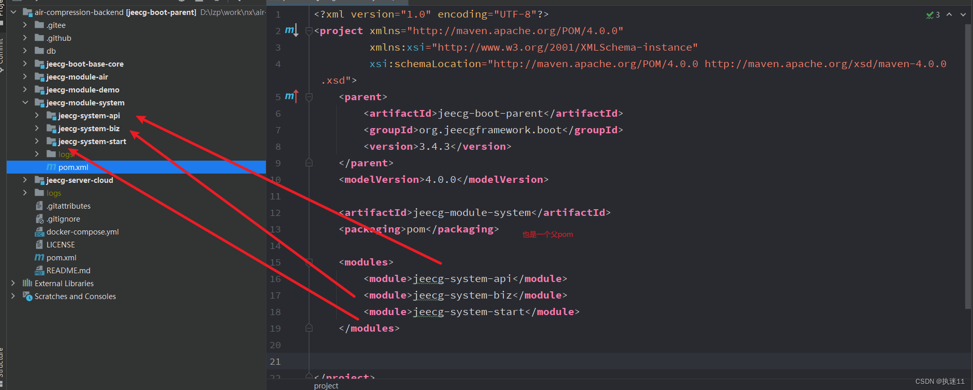Click the .gitee folder icon
This screenshot has width=973, height=390.
click(x=39, y=25)
